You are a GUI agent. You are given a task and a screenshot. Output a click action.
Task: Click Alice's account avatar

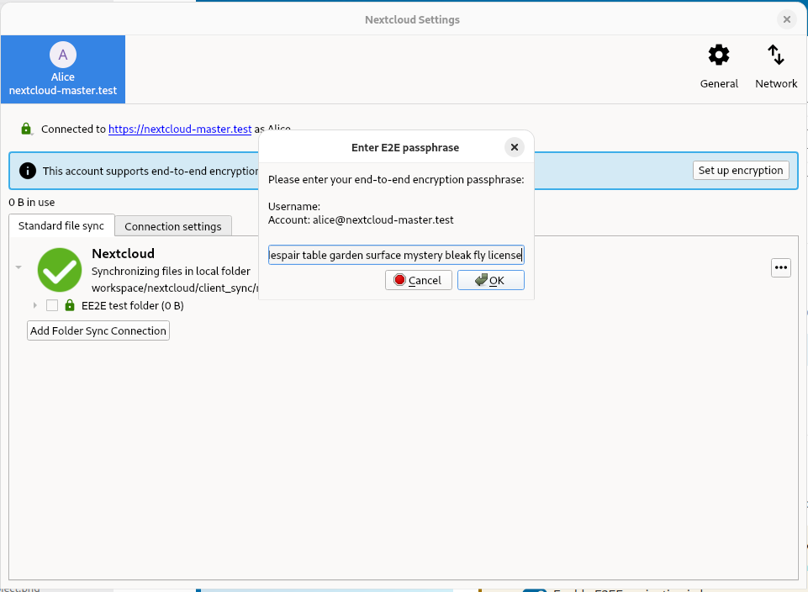62,55
